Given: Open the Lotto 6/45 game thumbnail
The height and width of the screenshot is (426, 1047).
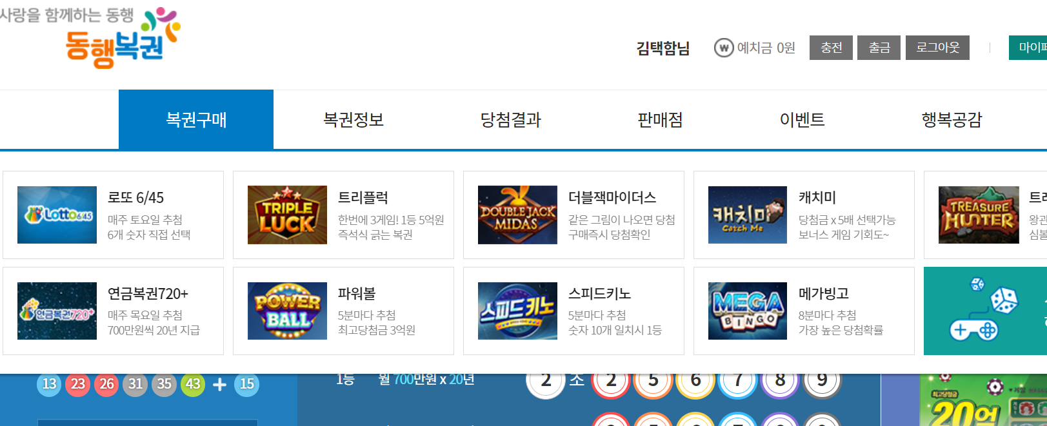Looking at the screenshot, I should [57, 215].
